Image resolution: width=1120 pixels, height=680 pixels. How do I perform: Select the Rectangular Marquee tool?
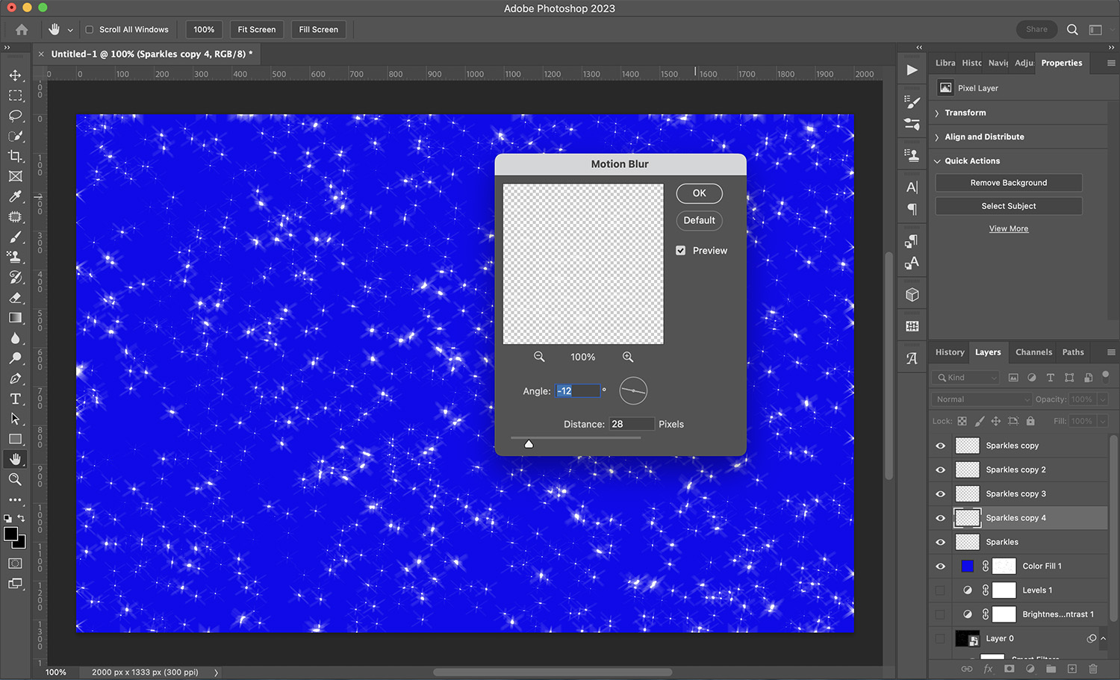tap(15, 96)
